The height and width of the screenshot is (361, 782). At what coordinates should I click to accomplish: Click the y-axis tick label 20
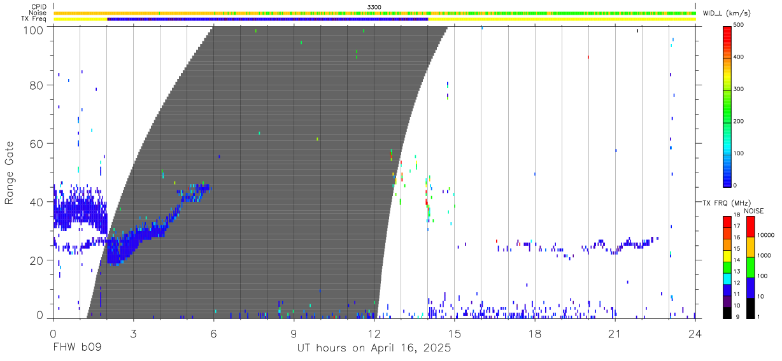(36, 260)
